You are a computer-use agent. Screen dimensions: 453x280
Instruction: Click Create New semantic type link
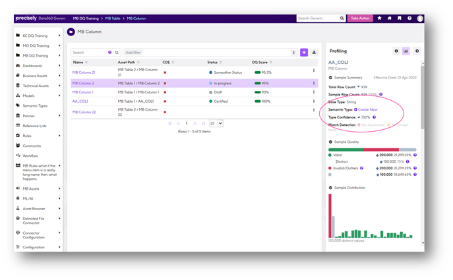367,109
